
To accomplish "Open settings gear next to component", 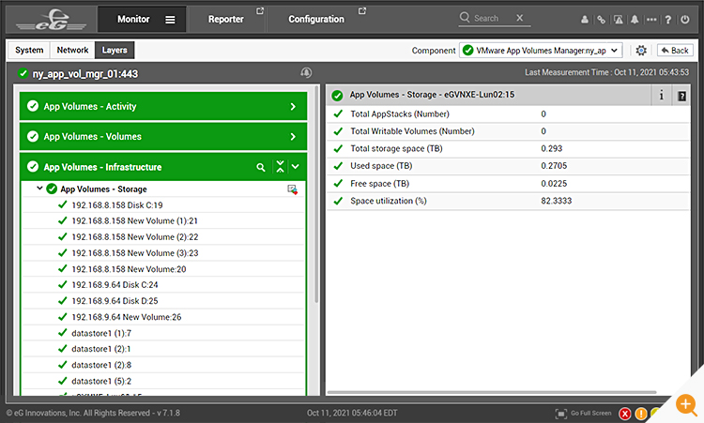I will [641, 51].
